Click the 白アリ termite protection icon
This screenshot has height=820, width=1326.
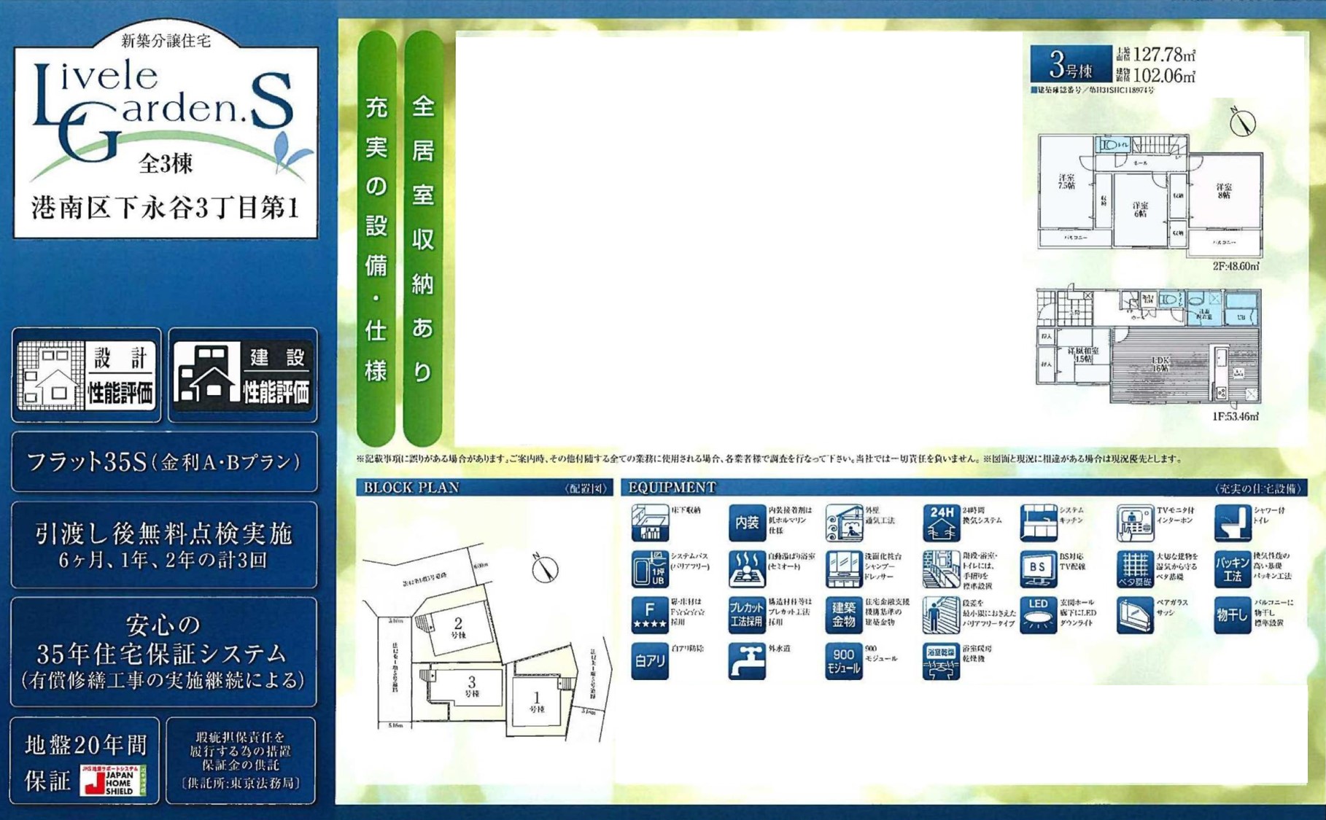pyautogui.click(x=649, y=661)
